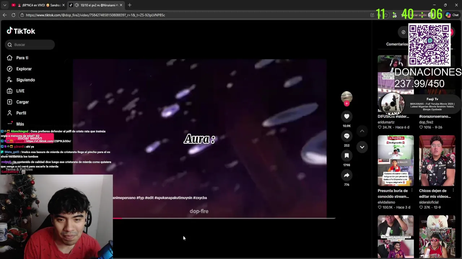Open a new browser tab
Viewport: 462px width, 259px height.
pos(130,5)
